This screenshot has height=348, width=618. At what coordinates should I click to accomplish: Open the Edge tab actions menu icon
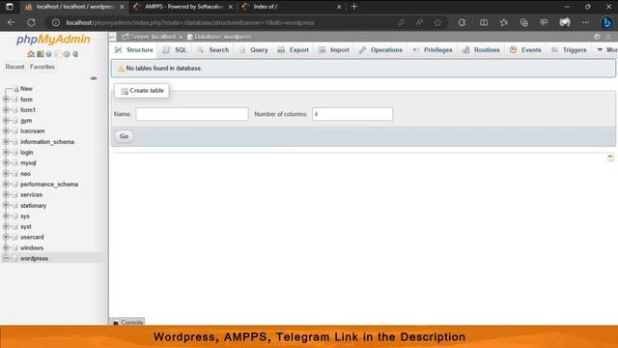coord(9,7)
